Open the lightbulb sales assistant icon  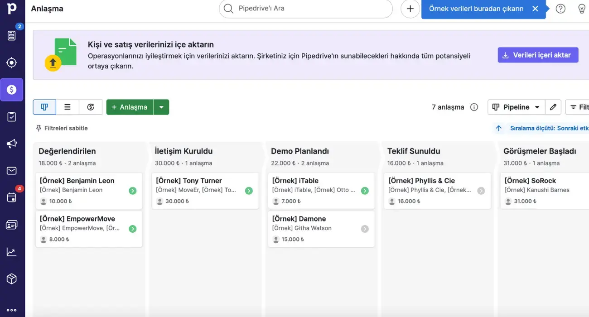[582, 9]
